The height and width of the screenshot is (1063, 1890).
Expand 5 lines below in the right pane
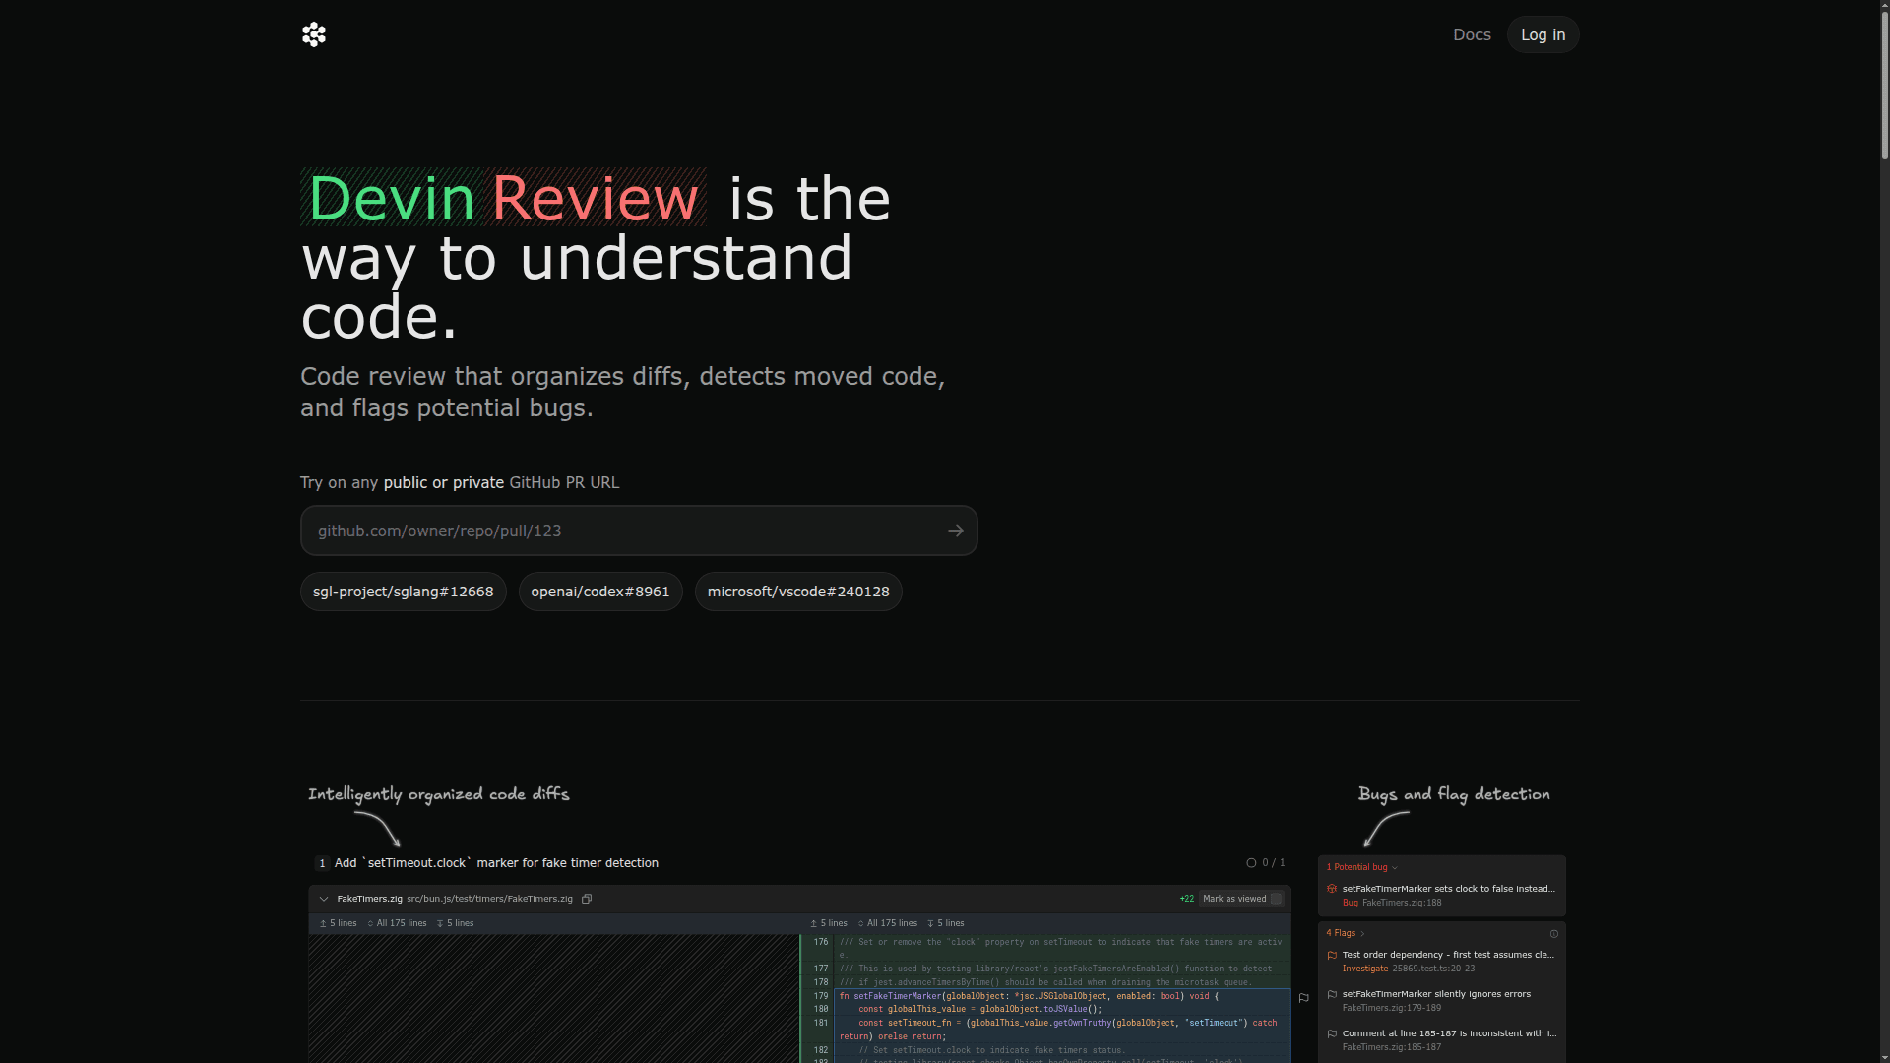(946, 922)
